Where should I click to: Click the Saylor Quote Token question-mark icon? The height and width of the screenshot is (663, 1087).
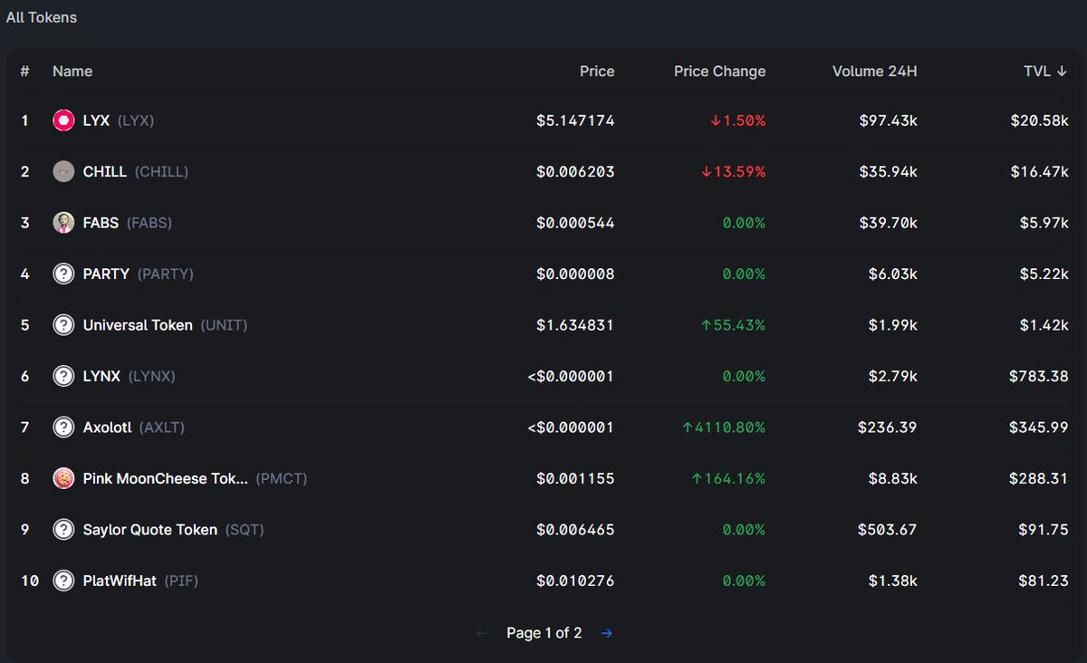[63, 530]
